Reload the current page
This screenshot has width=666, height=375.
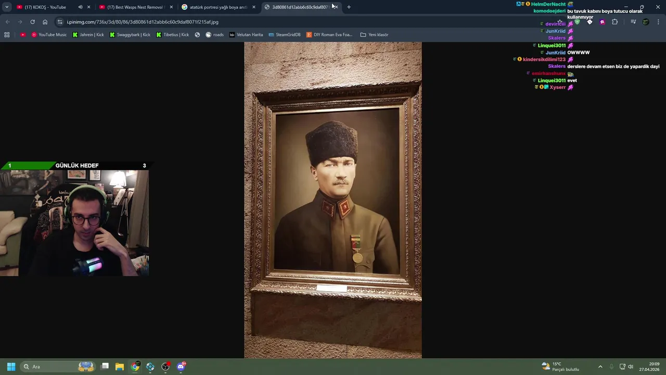32,22
